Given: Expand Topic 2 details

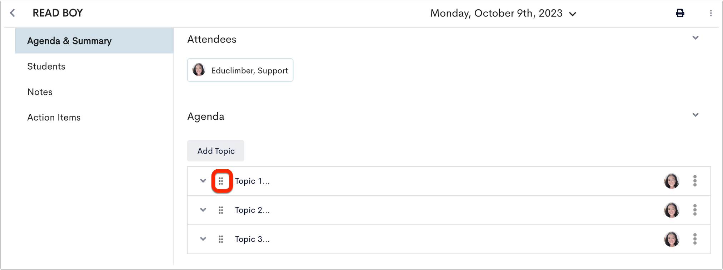Looking at the screenshot, I should [203, 210].
